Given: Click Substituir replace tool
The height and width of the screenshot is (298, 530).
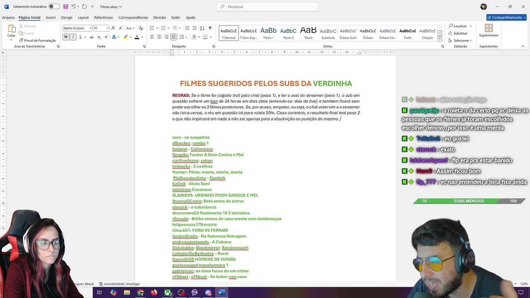Looking at the screenshot, I should point(458,33).
